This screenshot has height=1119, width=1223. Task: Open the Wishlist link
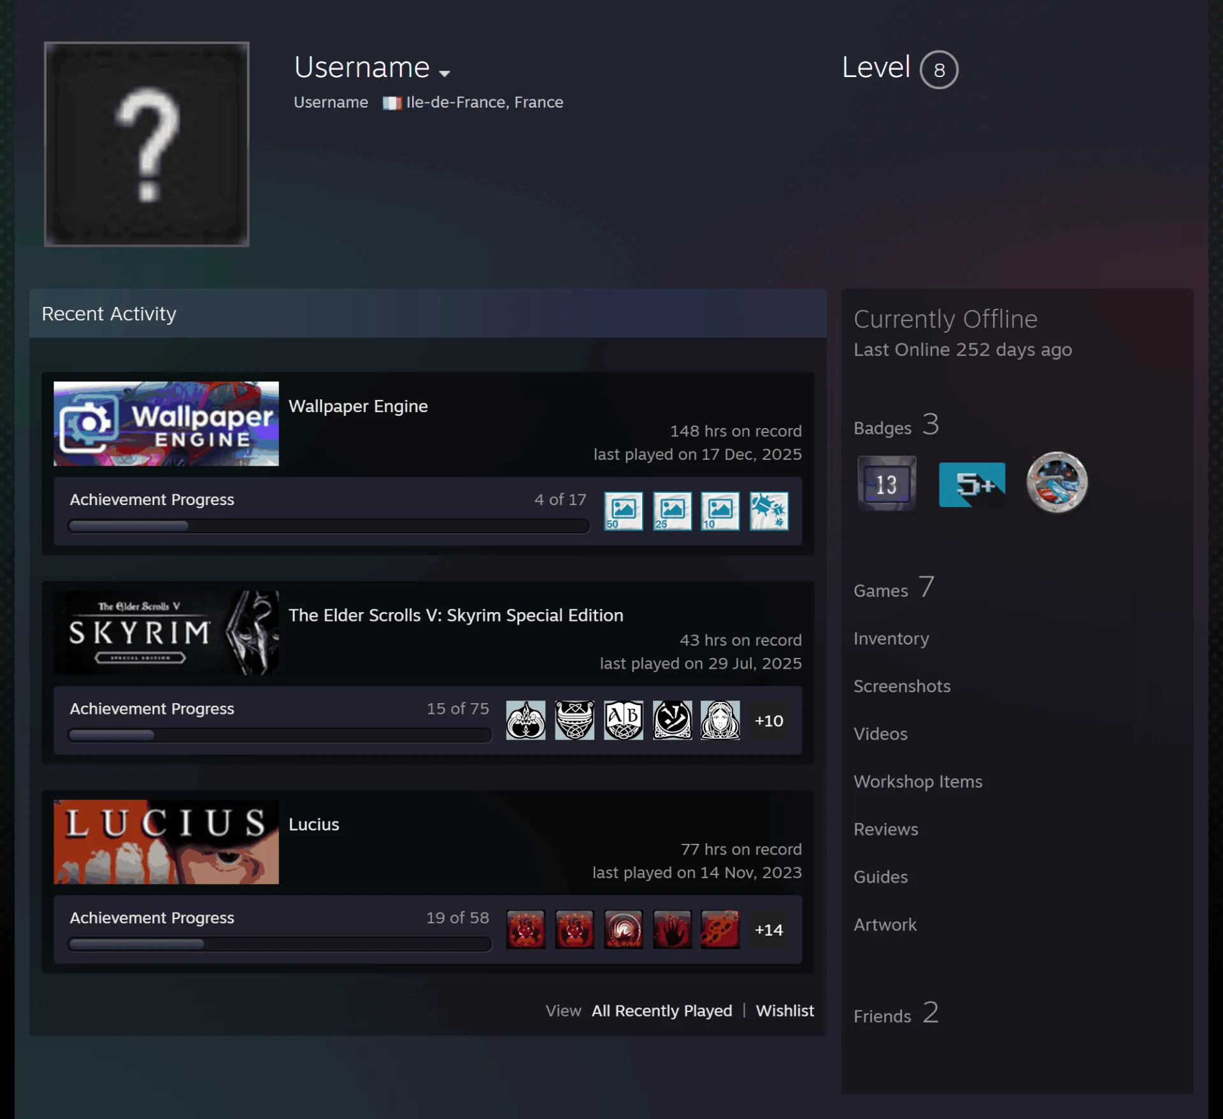(785, 1011)
